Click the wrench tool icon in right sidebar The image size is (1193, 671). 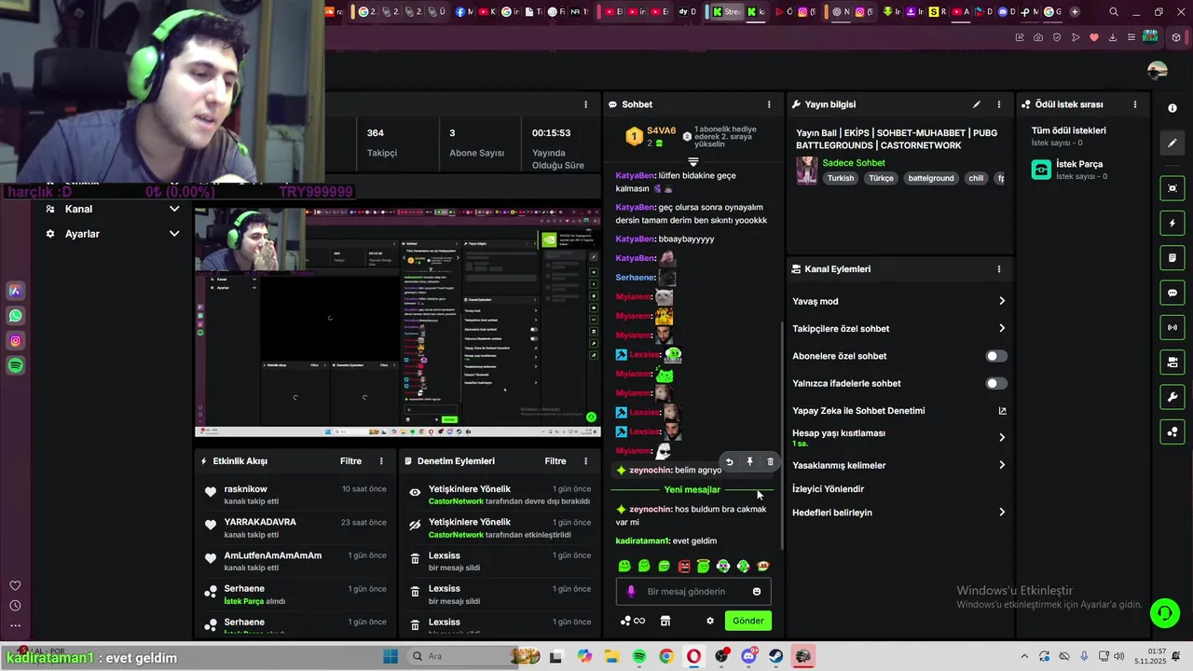(1172, 397)
